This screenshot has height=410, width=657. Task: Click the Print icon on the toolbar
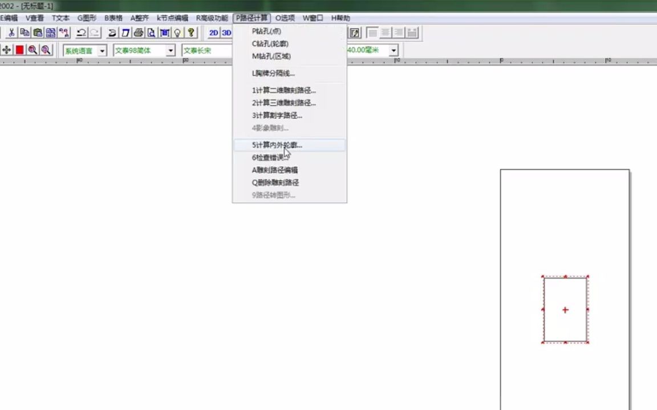[x=139, y=32]
